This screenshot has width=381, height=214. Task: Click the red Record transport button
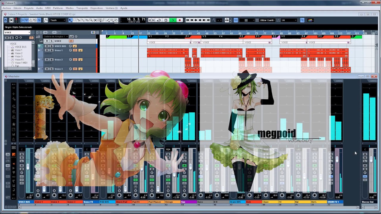coord(179,20)
